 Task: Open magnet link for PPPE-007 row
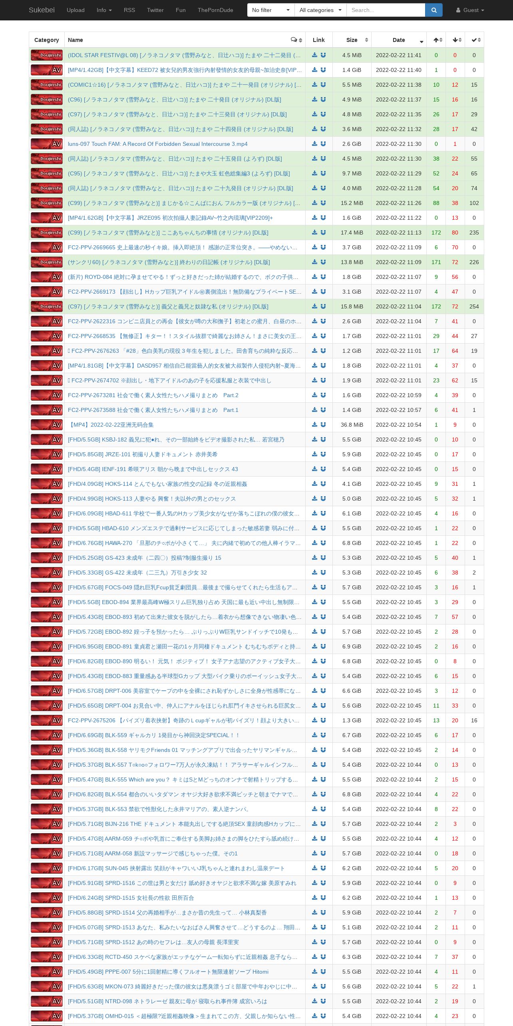(323, 972)
